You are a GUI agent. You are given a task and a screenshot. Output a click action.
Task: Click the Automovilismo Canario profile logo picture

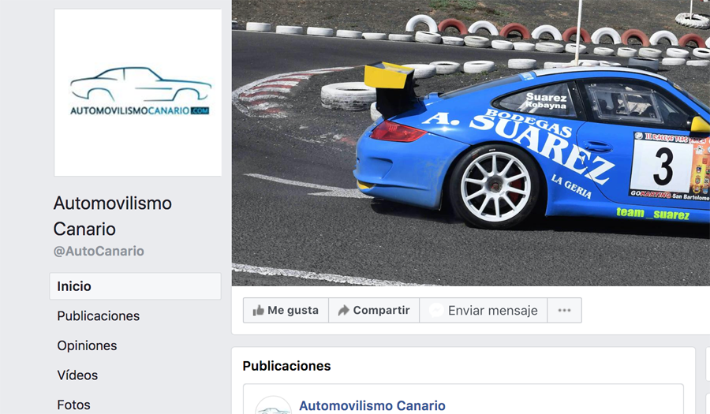[138, 92]
